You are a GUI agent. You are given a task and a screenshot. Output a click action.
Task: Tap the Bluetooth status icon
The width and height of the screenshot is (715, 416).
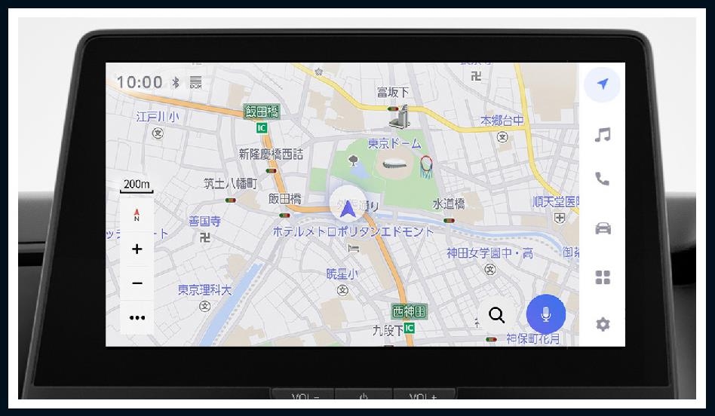[176, 82]
